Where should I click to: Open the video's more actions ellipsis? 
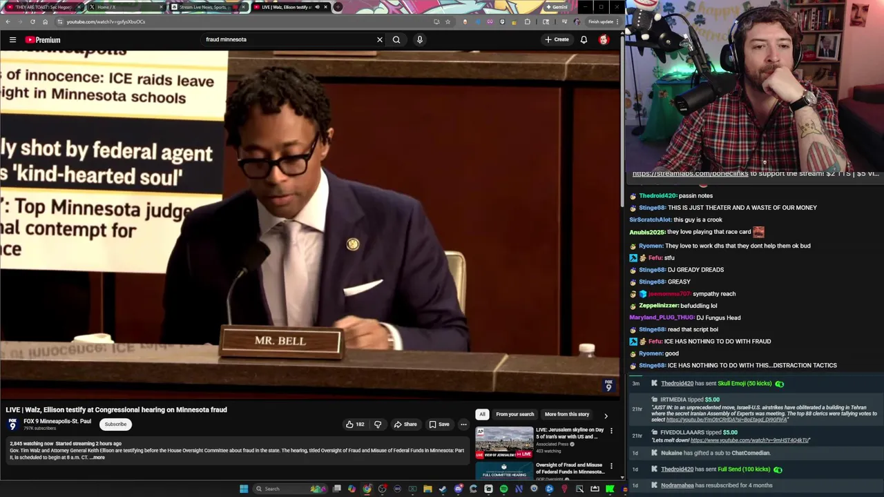coord(463,425)
